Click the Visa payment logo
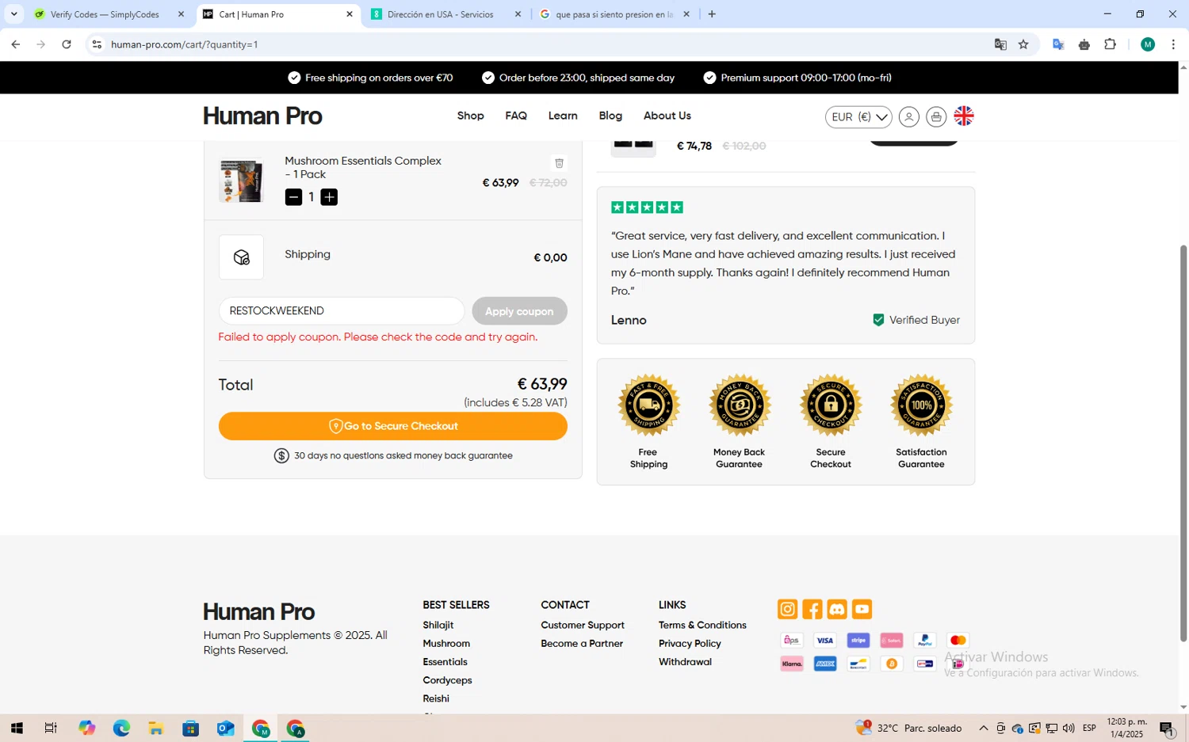This screenshot has width=1189, height=742. point(825,641)
